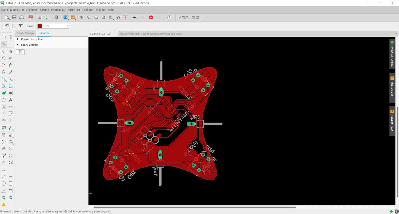This screenshot has height=214, width=399.
Task: Click the red Stop command icon
Action: (151, 18)
